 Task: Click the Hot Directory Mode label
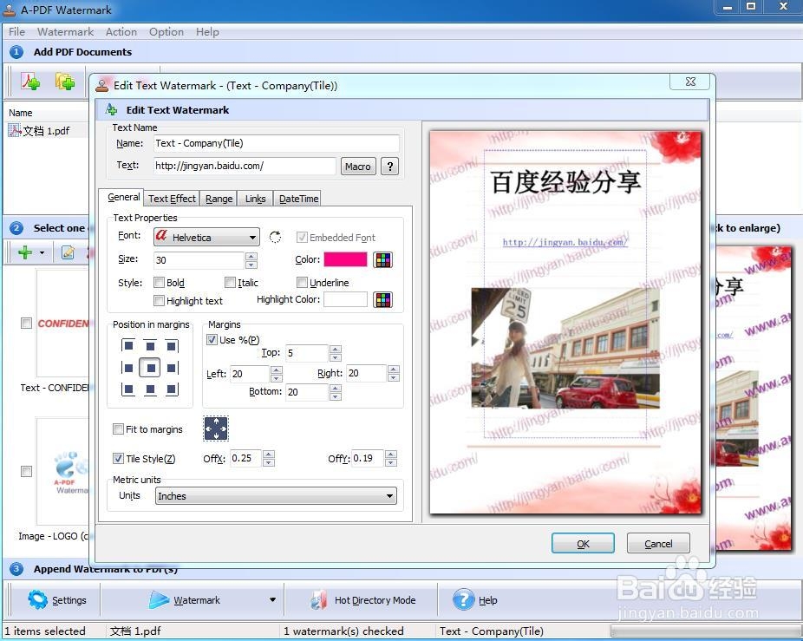pyautogui.click(x=375, y=600)
